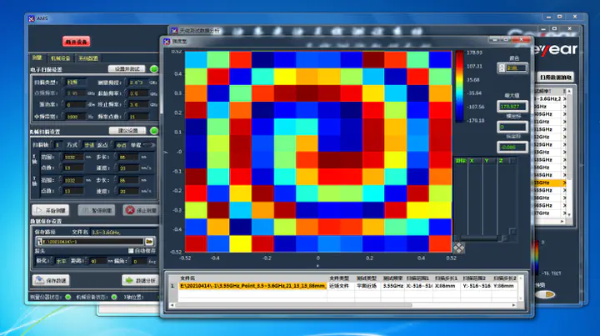
Task: Toggle the green indicator next to 建议设置
Action: 154,131
